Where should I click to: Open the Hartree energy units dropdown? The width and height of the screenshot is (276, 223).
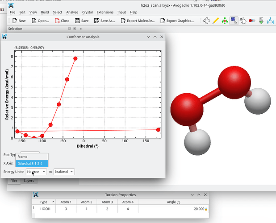(36, 172)
